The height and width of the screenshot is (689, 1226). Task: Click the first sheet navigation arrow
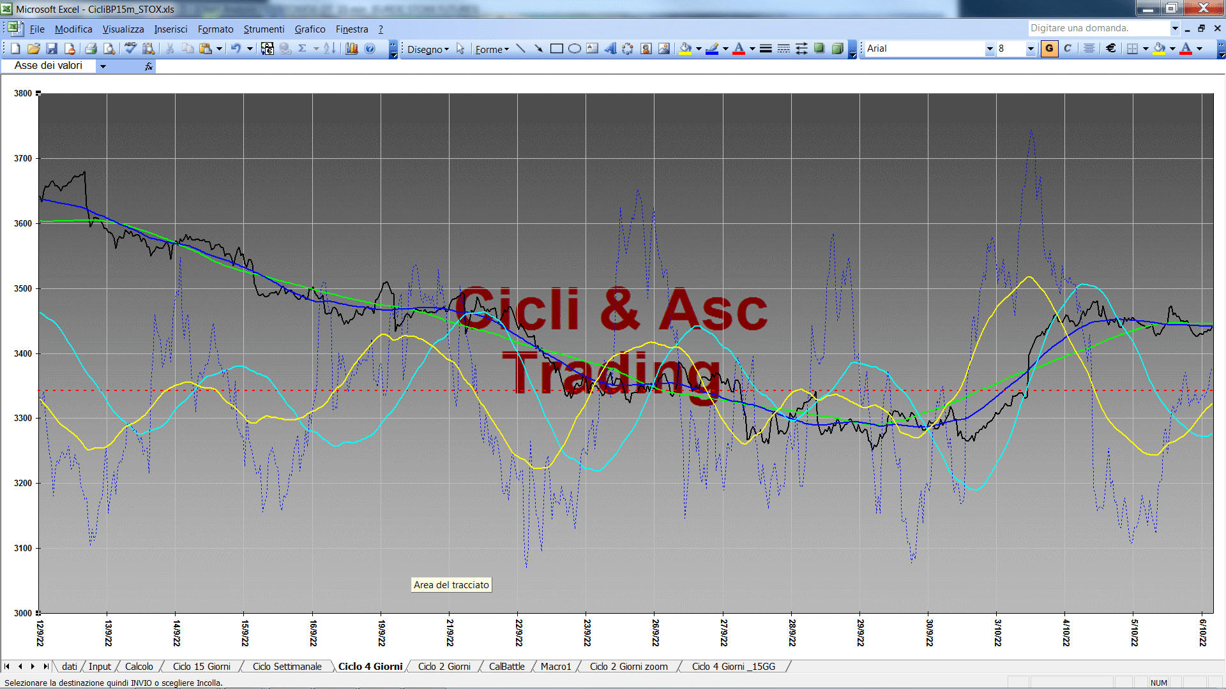7,666
